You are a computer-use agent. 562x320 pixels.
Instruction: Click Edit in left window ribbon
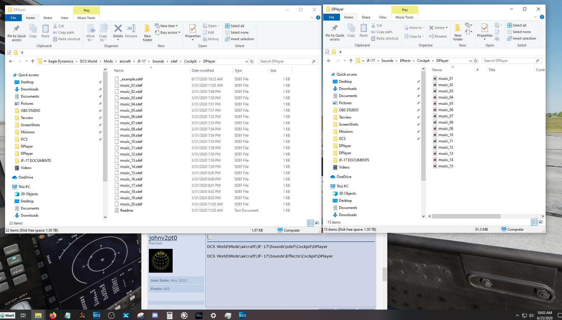(x=208, y=32)
